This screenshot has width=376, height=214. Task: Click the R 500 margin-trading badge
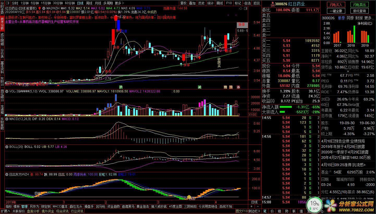272,4
